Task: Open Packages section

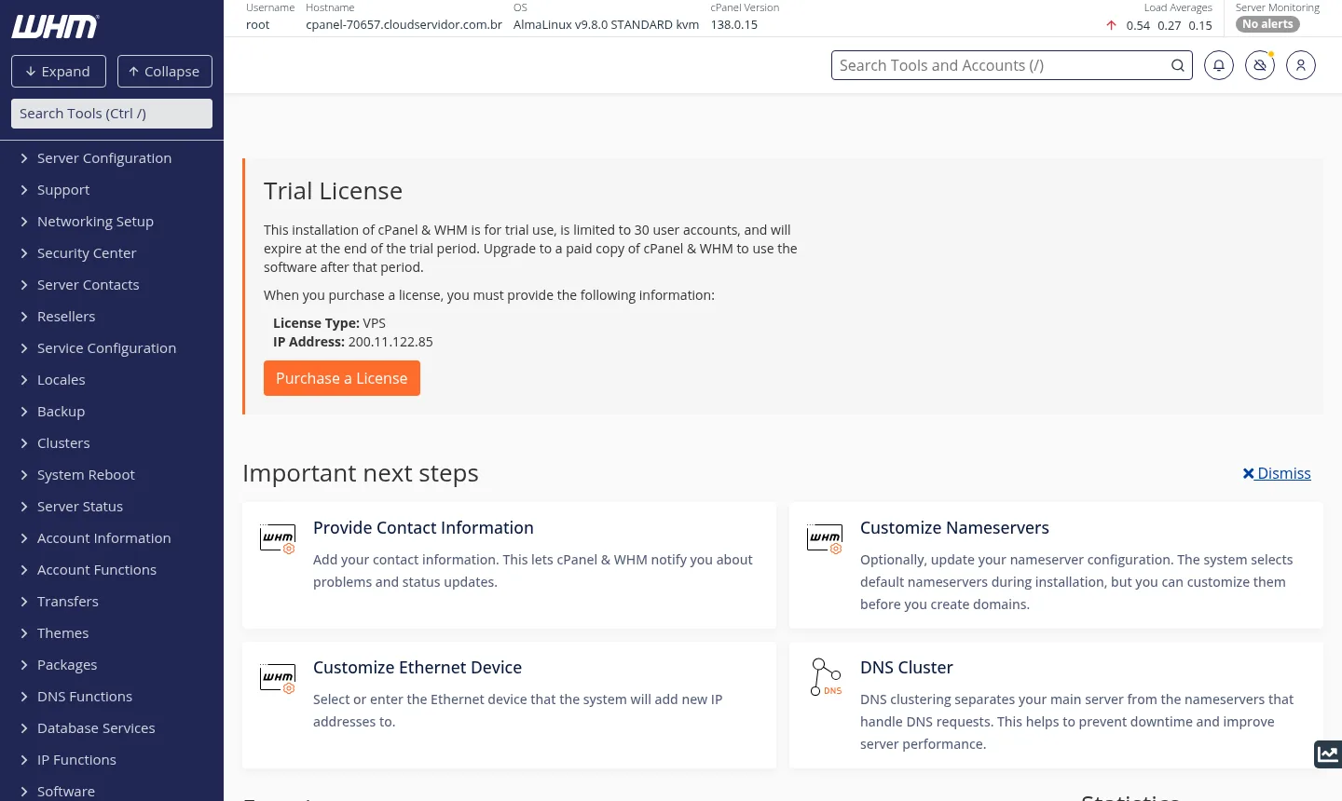Action: pos(112,665)
